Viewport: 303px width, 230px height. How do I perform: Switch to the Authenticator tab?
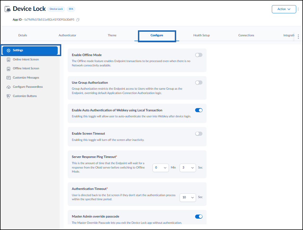(67, 35)
